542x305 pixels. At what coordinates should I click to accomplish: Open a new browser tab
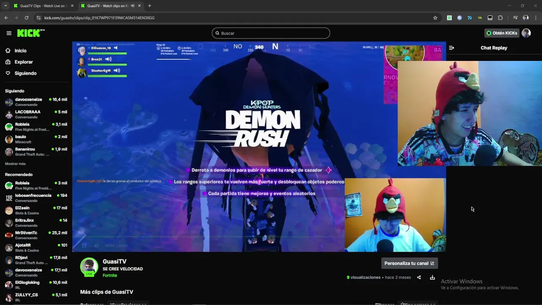click(149, 6)
